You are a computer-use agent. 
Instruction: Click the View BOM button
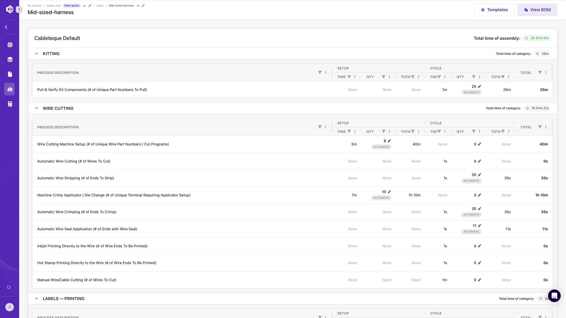pyautogui.click(x=537, y=10)
